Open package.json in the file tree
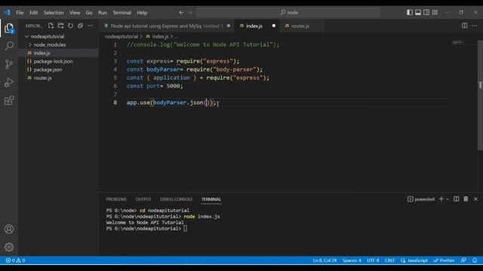The image size is (483, 271). 59,69
